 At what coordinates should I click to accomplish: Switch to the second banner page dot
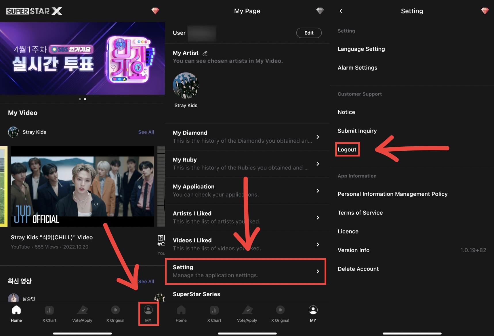[x=85, y=99]
